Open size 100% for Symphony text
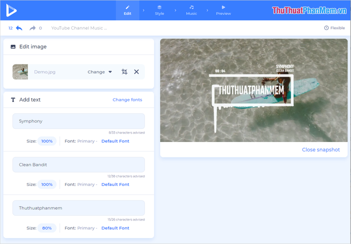Image resolution: width=351 pixels, height=244 pixels. click(x=47, y=141)
